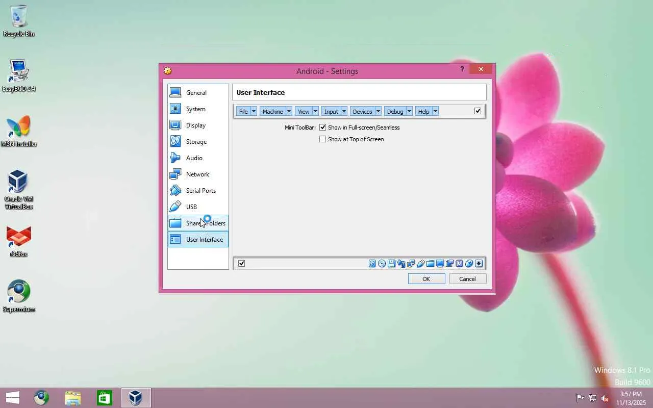Click the question mark help button in title bar
Viewport: 653px width, 408px height.
click(462, 69)
